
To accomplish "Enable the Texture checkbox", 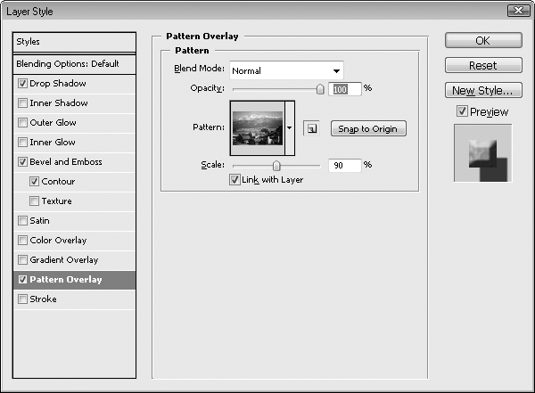I will [34, 201].
